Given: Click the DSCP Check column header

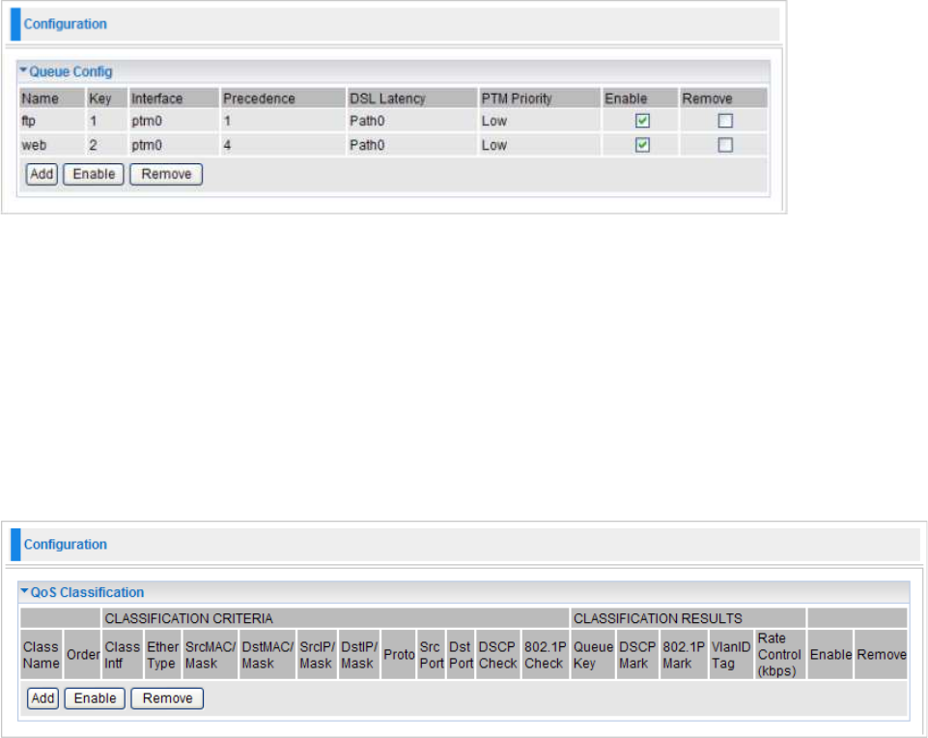Looking at the screenshot, I should click(x=497, y=655).
